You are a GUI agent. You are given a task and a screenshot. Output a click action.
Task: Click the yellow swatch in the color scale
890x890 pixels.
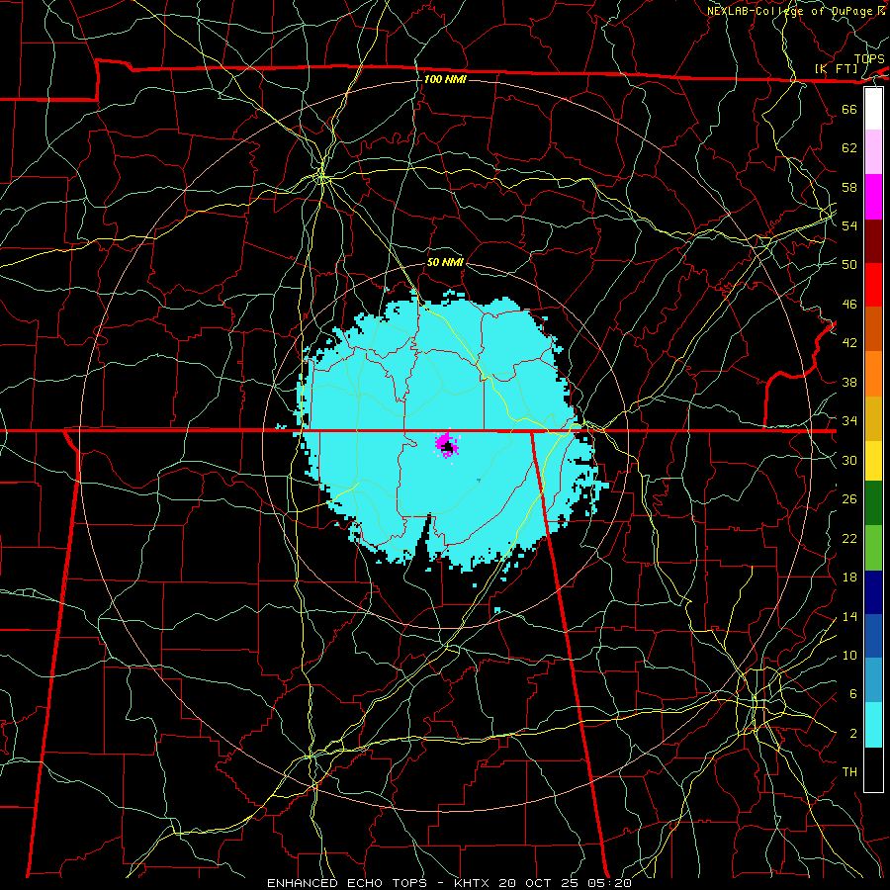(873, 461)
